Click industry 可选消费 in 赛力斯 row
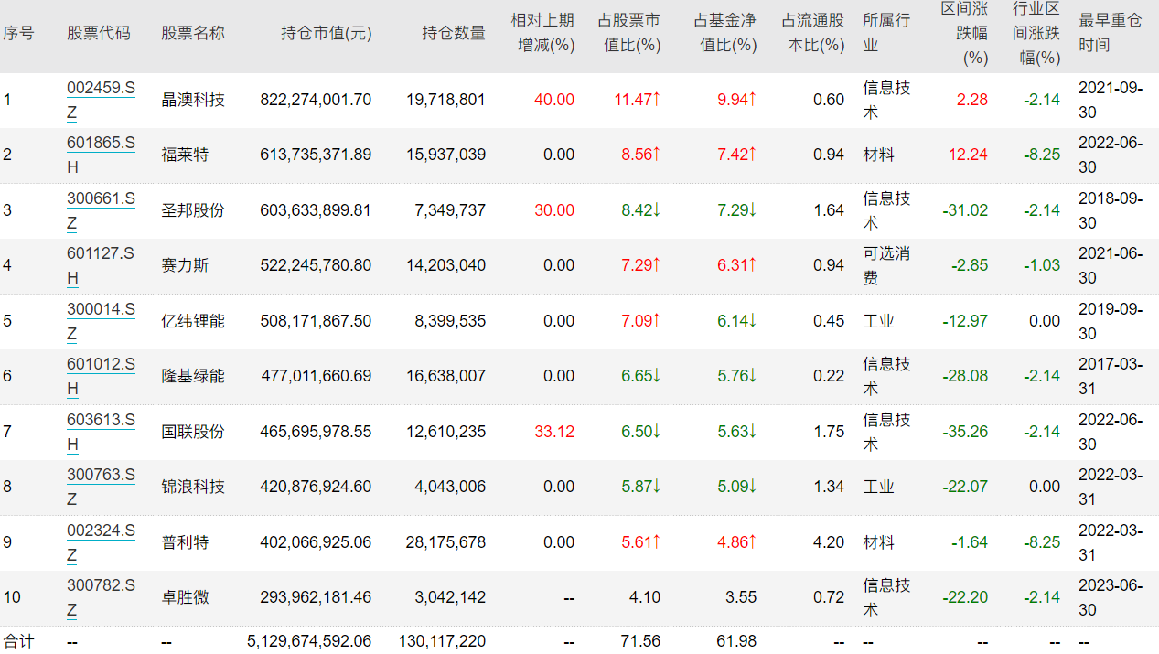 point(886,265)
